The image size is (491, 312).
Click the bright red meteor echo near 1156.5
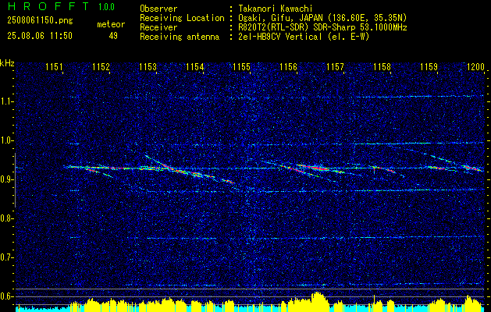[x=314, y=168]
